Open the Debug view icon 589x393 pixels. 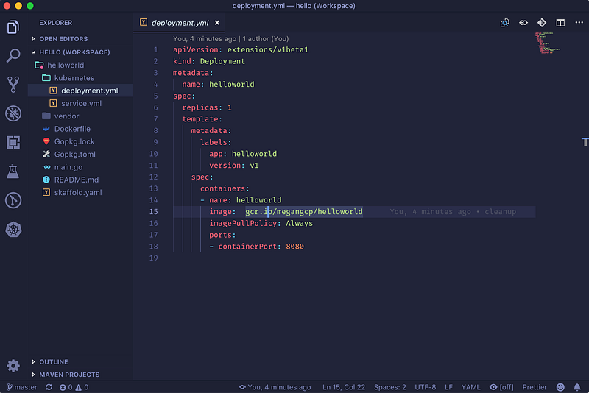[x=13, y=113]
